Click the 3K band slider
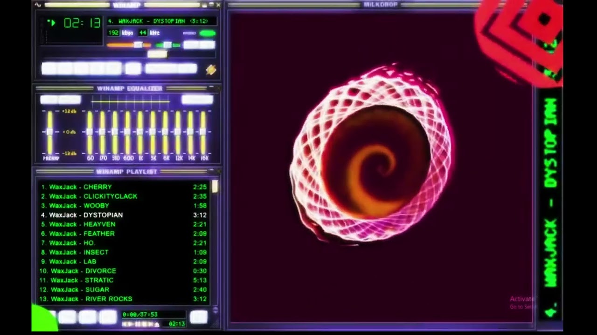 click(x=153, y=132)
